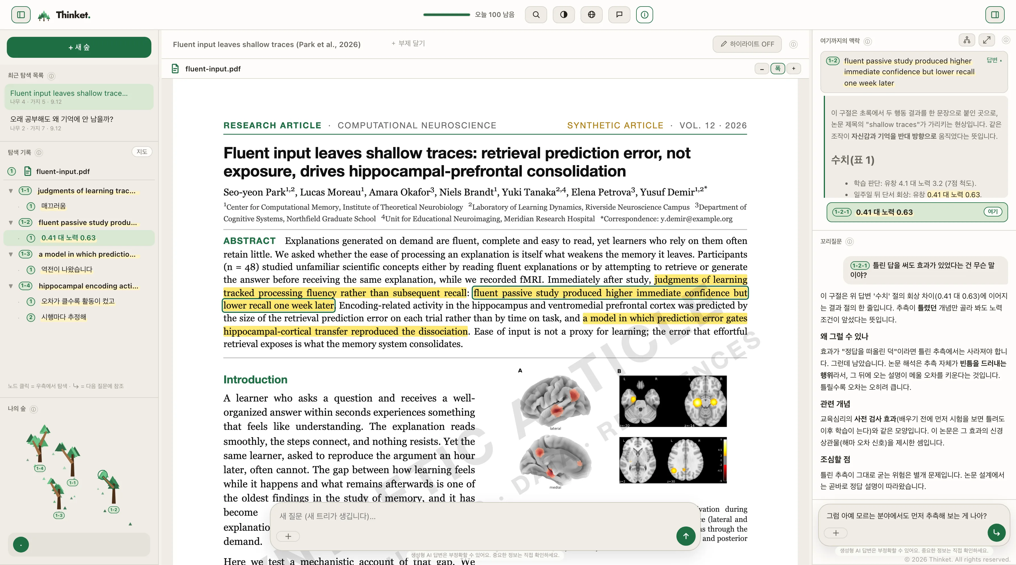Click info icon at right panel corner
This screenshot has height=565, width=1016.
pyautogui.click(x=1006, y=40)
